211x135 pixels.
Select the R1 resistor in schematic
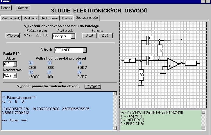coord(130,60)
